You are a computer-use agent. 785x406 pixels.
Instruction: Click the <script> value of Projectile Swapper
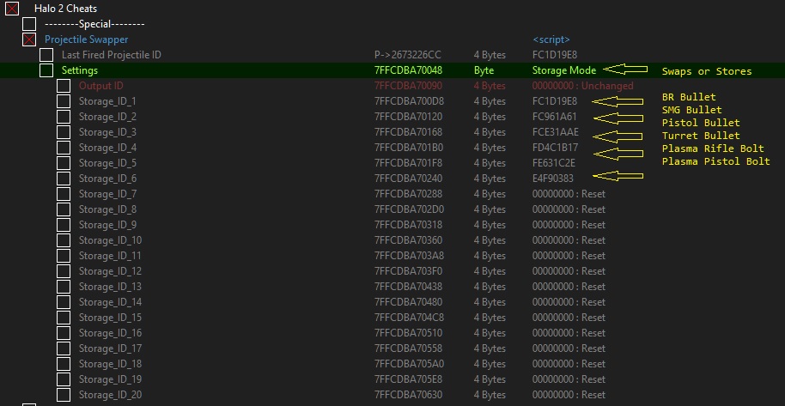[551, 39]
